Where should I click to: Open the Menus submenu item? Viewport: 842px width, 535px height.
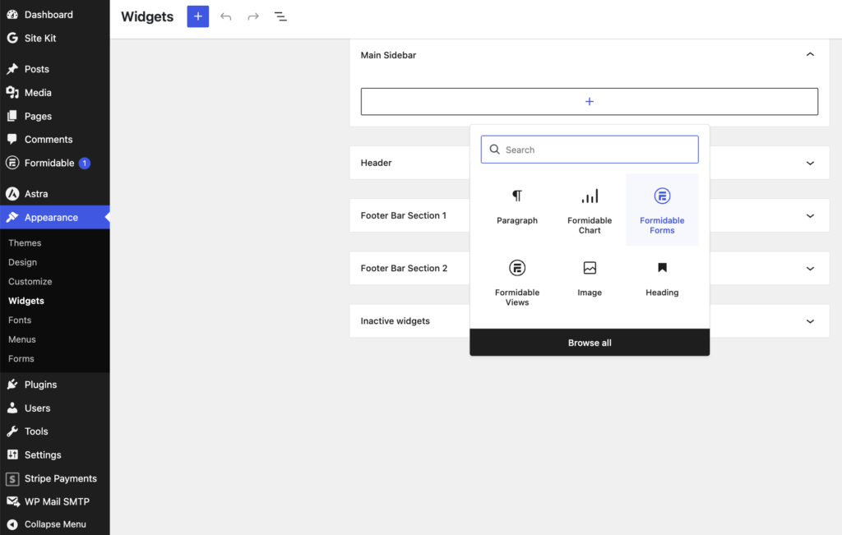click(22, 339)
